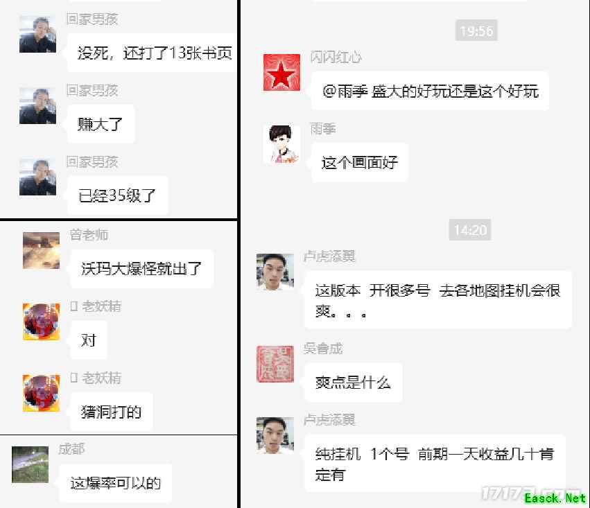The height and width of the screenshot is (508, 590).
Task: Click 吴鲁成's red seal stamp avatar
Action: [x=275, y=364]
